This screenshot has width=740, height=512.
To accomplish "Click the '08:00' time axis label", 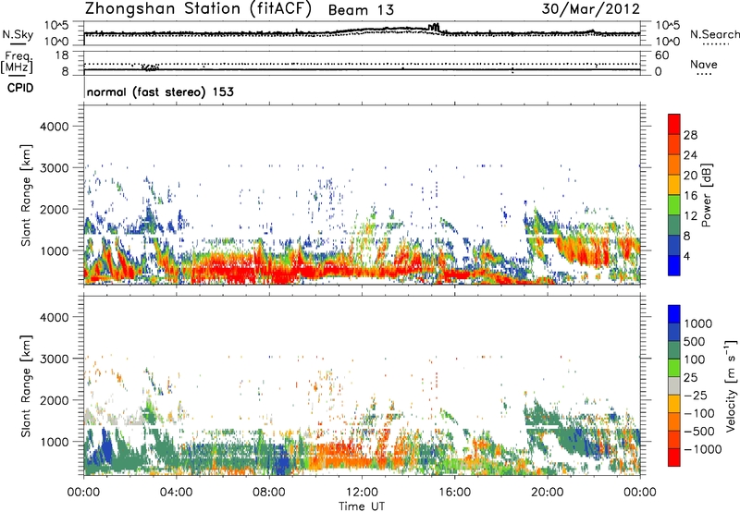I will [x=269, y=493].
